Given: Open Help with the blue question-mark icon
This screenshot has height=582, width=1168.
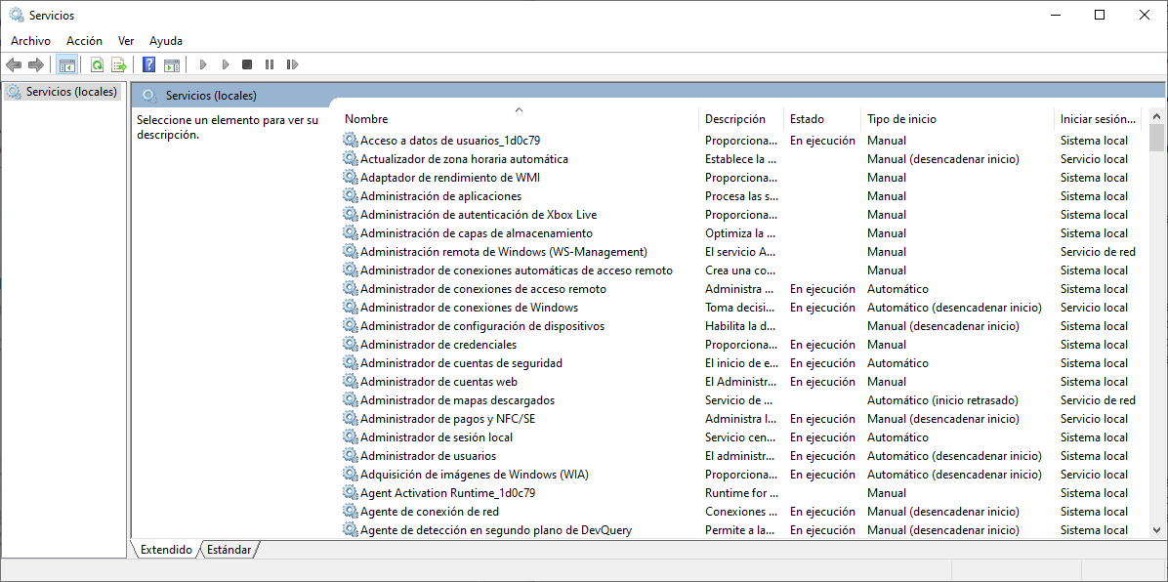Looking at the screenshot, I should click(x=149, y=64).
